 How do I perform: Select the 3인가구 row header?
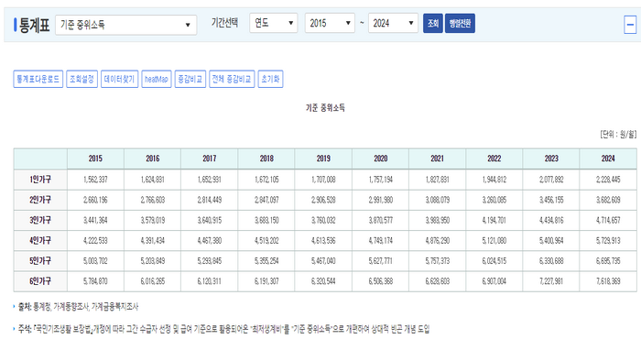coord(40,221)
